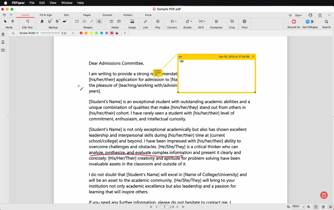Switch to the Home tab

(25, 15)
